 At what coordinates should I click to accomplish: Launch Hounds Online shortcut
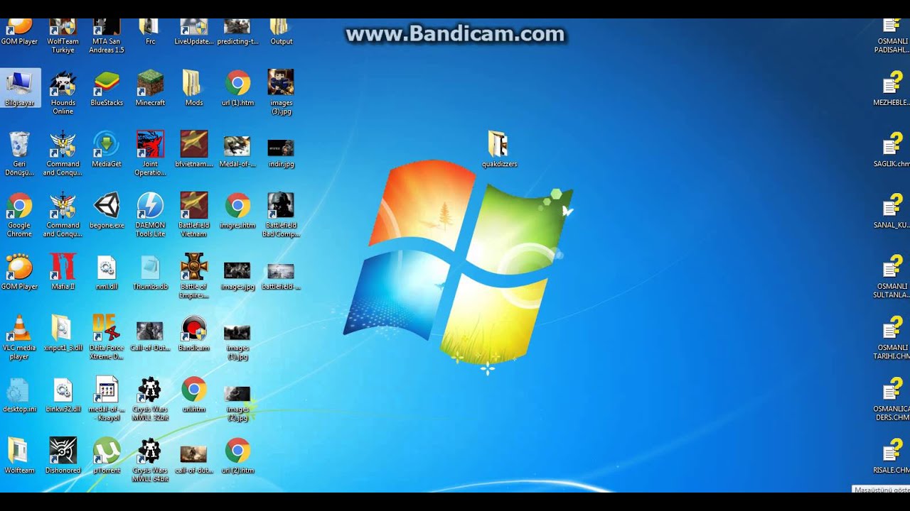point(63,92)
